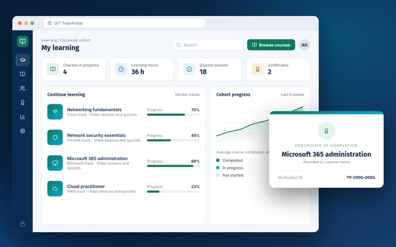Click the 72% Networking fundamentals progress bar
The image size is (396, 247).
(x=173, y=115)
